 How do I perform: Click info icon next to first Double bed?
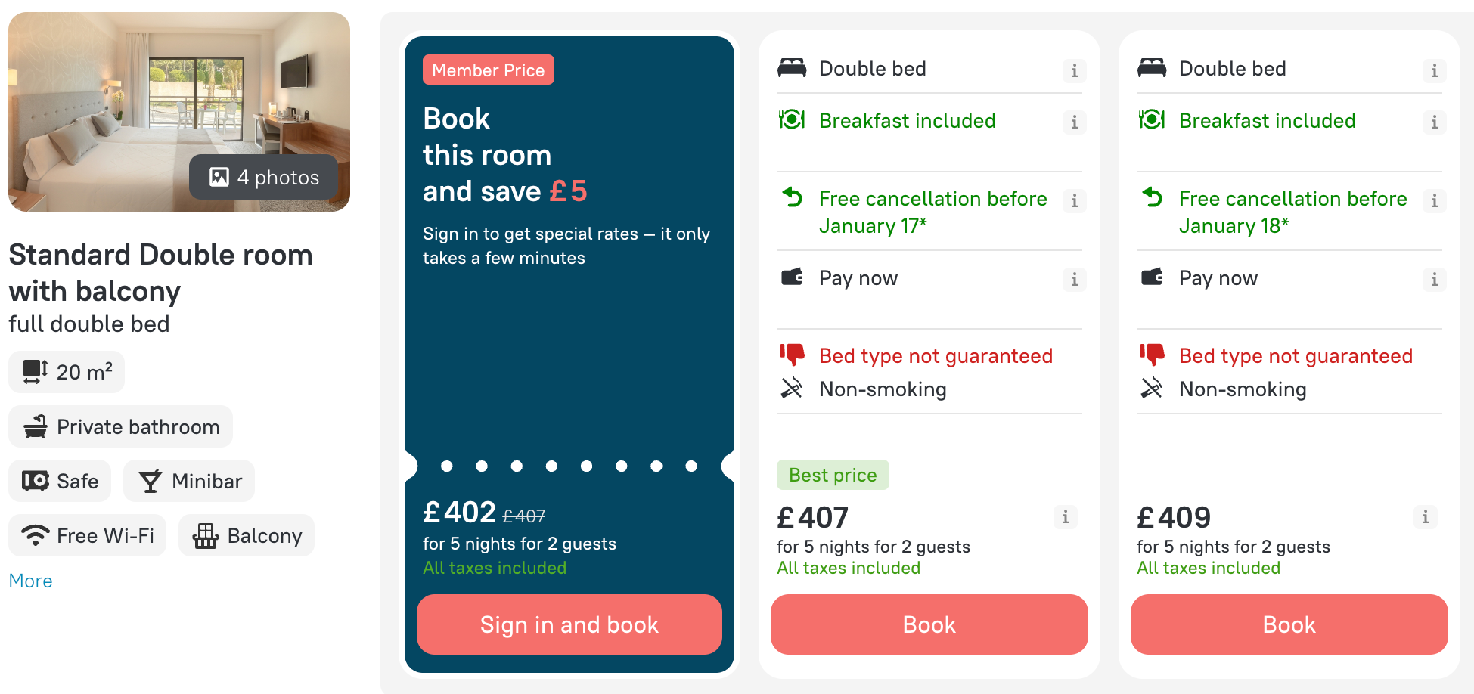pos(1074,71)
